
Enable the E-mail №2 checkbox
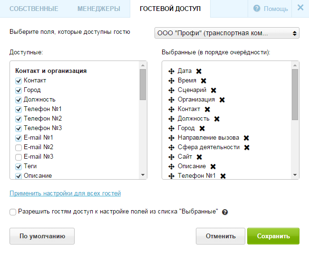(19, 148)
